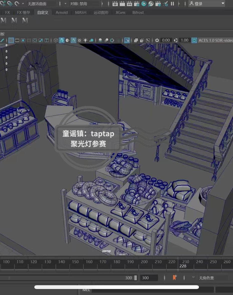Click the safe action overlay icon
The image size is (233, 295).
point(41,40)
